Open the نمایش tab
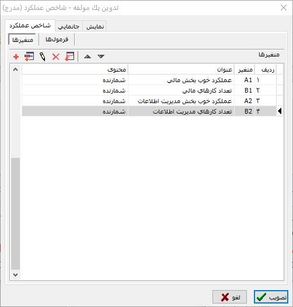 coord(95,26)
